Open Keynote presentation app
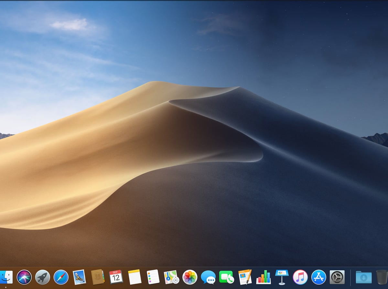This screenshot has height=289, width=388. click(282, 277)
